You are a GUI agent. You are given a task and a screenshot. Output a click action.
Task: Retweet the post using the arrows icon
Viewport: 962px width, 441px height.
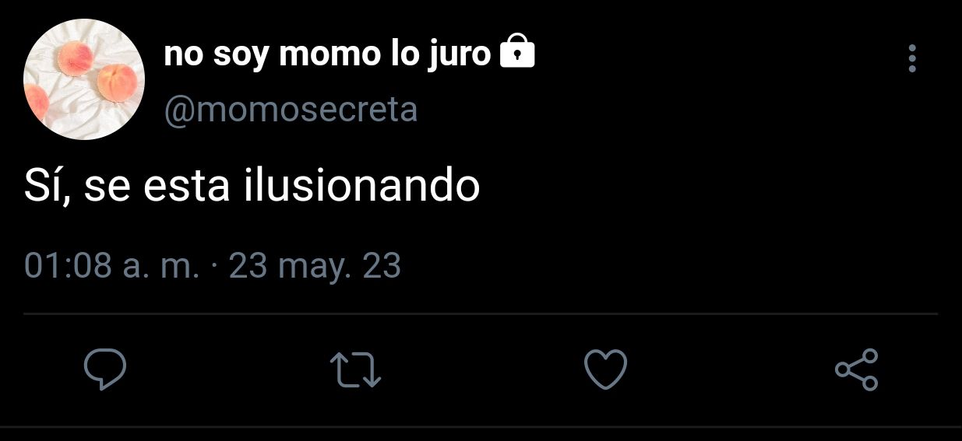point(355,369)
